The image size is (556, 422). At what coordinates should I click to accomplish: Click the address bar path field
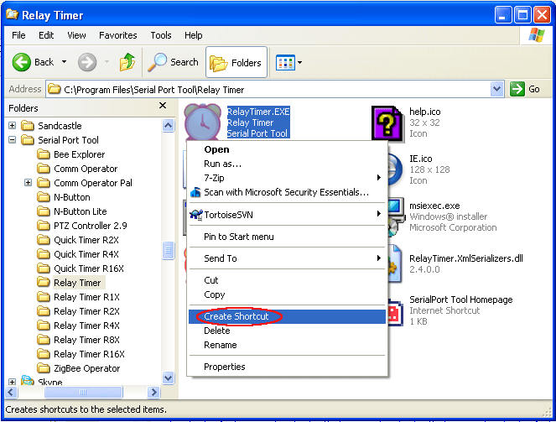268,90
